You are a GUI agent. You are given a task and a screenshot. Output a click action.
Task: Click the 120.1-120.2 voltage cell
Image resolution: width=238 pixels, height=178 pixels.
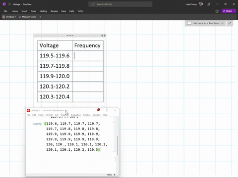55,87
